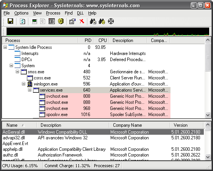Sort by the Compa... column header
This screenshot has height=171, width=213.
(159, 40)
